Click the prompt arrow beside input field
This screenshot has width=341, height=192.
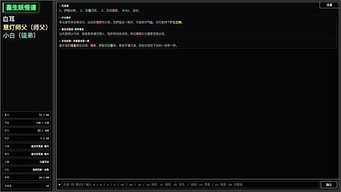point(59,185)
